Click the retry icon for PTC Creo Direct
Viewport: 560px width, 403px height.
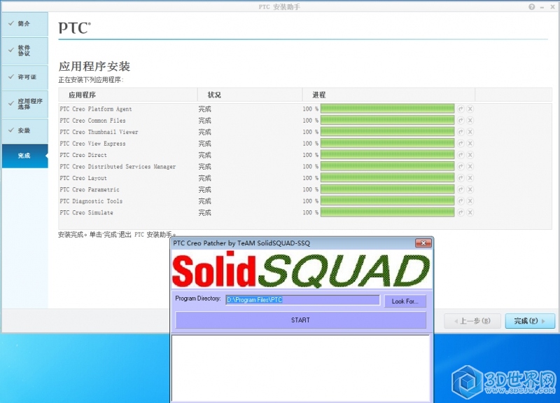pos(461,155)
